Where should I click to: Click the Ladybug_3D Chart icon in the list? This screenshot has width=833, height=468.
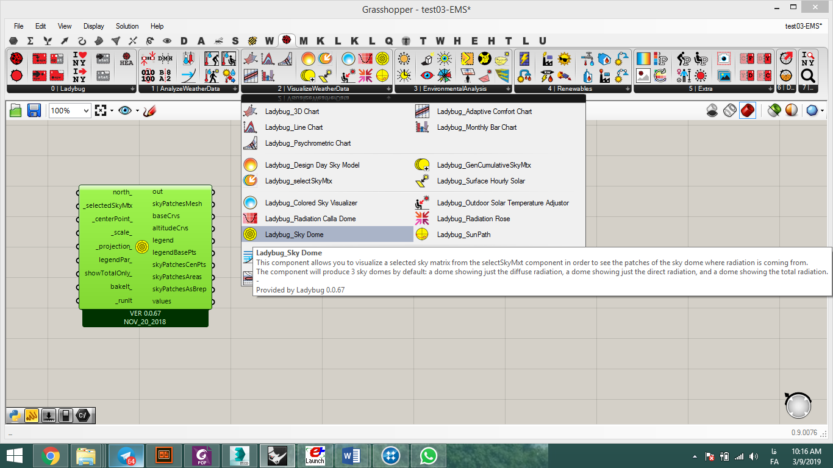click(x=249, y=112)
